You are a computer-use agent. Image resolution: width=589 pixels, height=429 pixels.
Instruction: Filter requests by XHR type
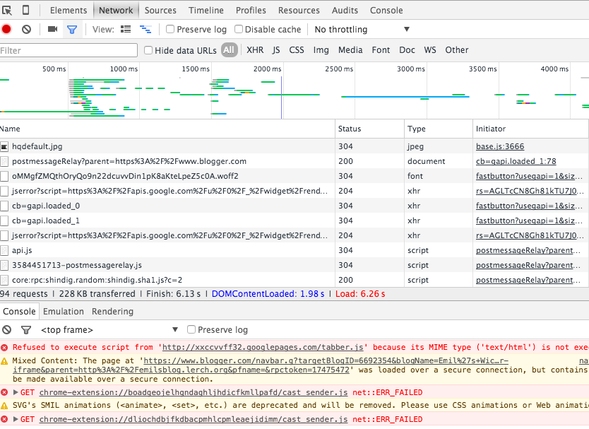255,50
